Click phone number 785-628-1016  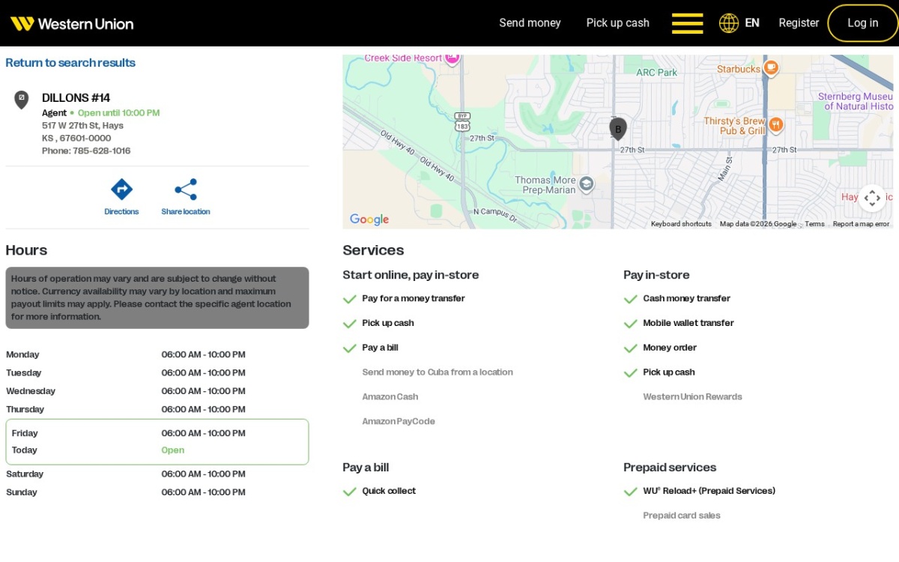pyautogui.click(x=101, y=151)
